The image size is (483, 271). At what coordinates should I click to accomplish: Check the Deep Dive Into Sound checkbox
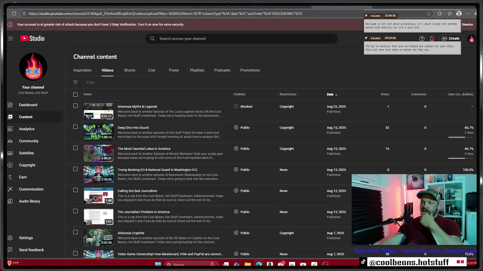coord(75,127)
